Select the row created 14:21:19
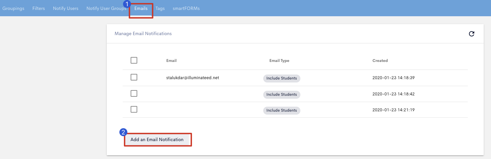 [134, 109]
